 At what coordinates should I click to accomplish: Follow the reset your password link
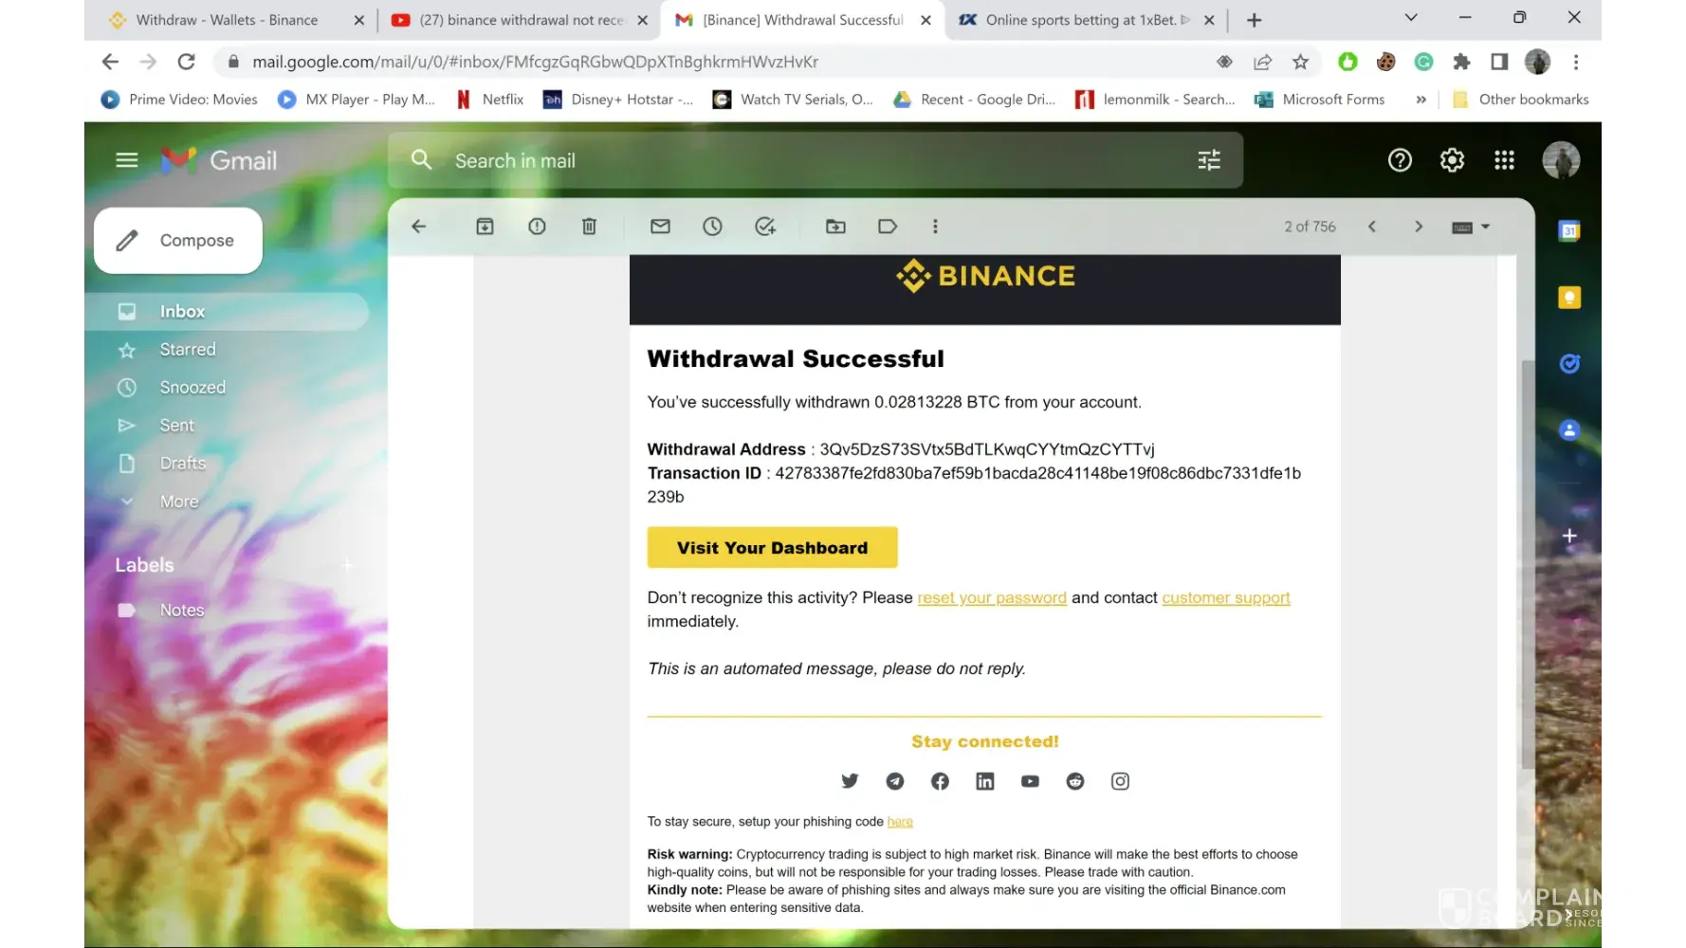coord(991,598)
